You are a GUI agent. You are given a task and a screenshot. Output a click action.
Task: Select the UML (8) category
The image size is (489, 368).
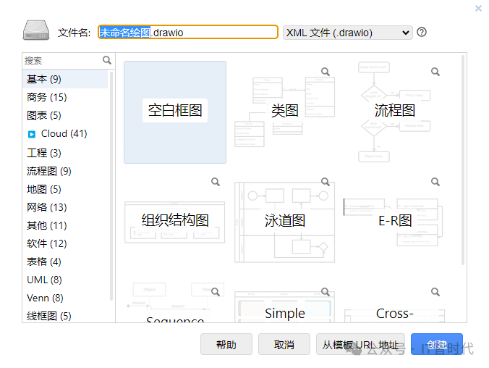[66, 280]
